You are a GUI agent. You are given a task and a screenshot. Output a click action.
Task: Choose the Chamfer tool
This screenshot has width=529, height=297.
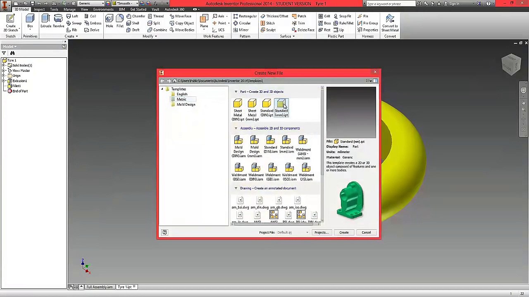[x=136, y=16]
